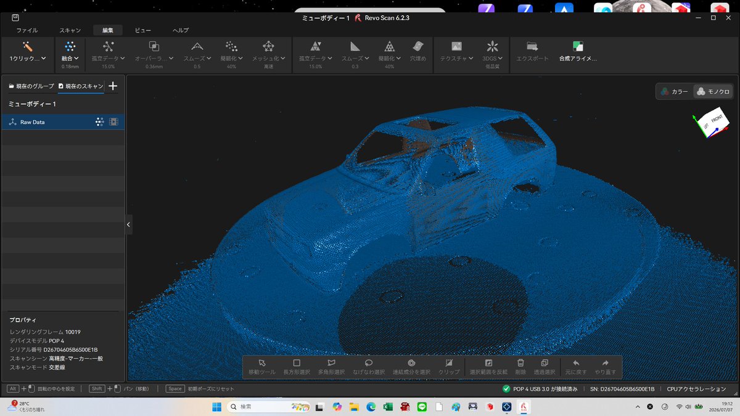Click the 融合 fusion icon
Viewport: 740px width, 416px height.
[70, 46]
